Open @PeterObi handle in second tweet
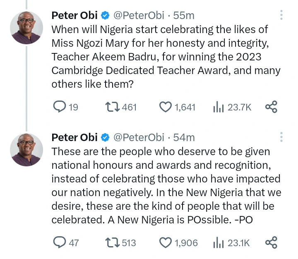This screenshot has width=298, height=259. 139,137
